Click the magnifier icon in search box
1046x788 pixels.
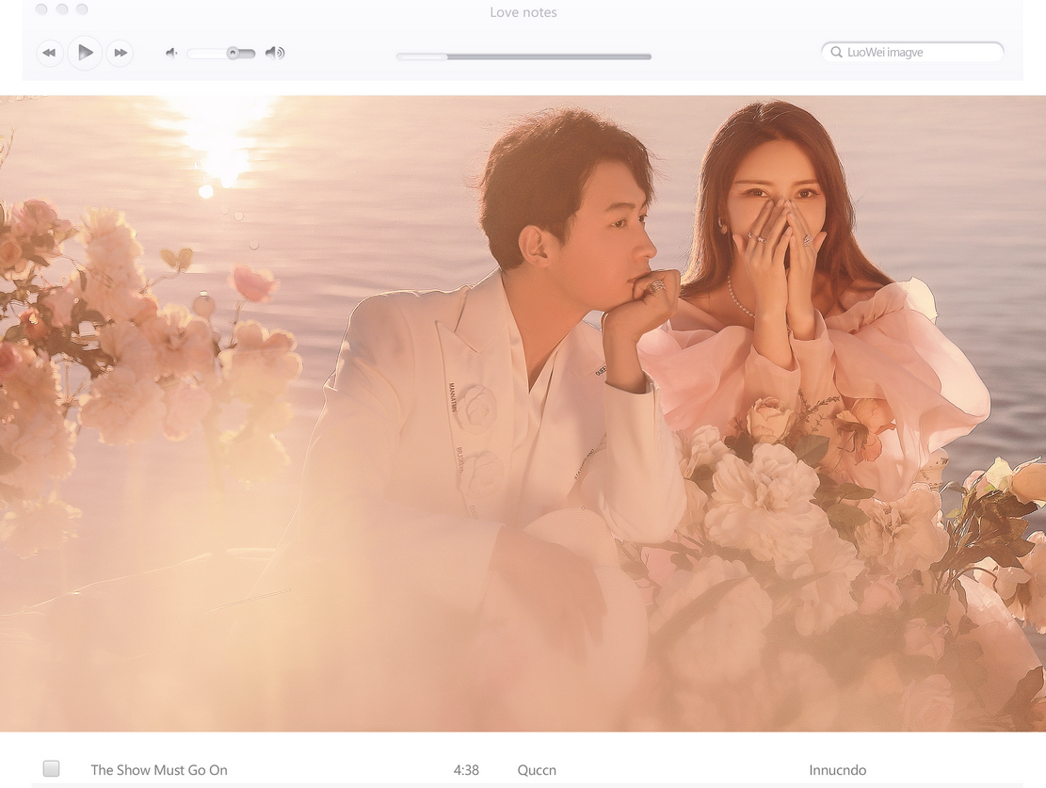pos(836,52)
